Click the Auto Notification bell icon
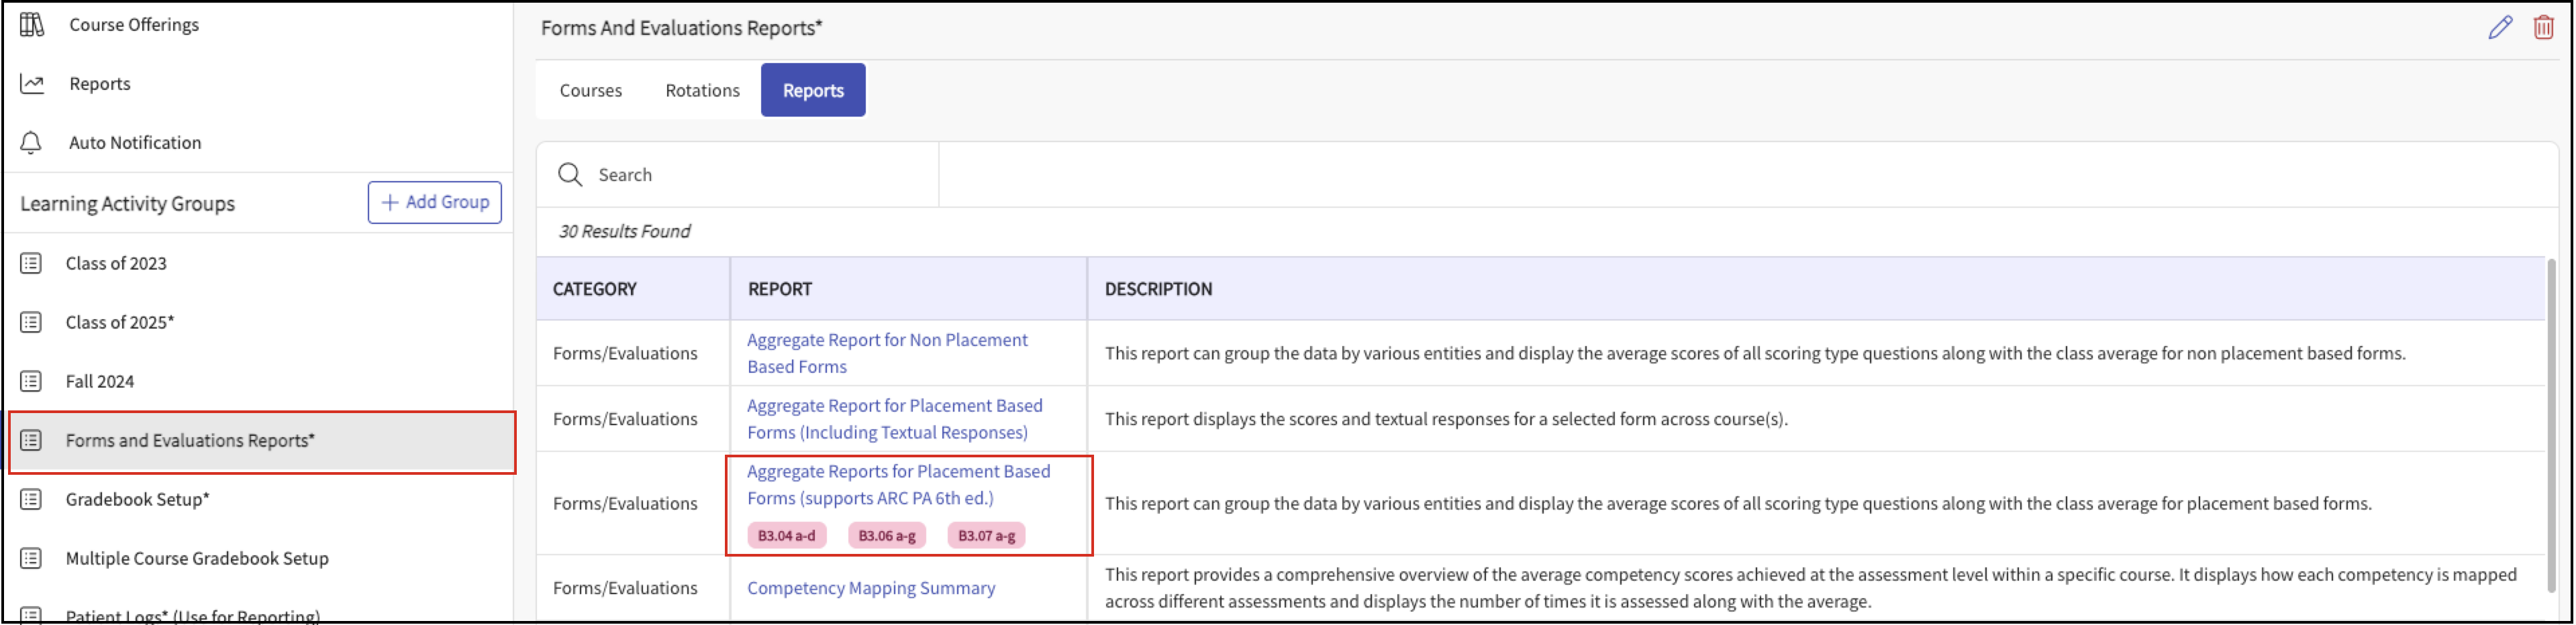 point(32,143)
